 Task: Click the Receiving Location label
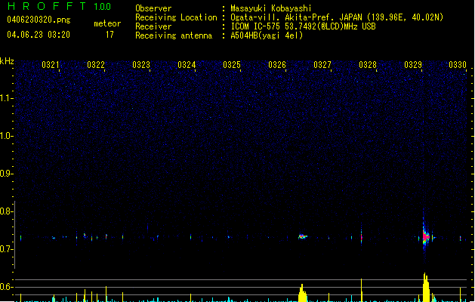176,17
